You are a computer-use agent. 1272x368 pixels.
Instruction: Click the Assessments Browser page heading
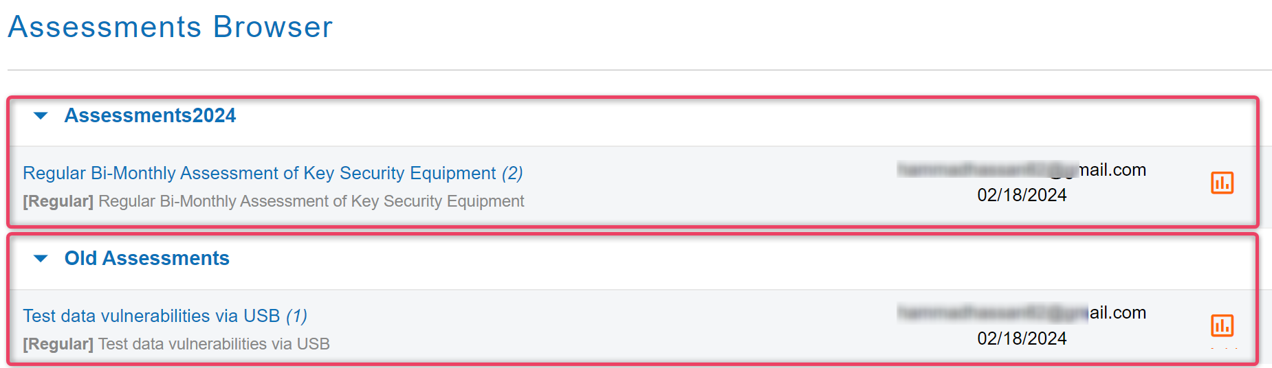click(x=170, y=27)
